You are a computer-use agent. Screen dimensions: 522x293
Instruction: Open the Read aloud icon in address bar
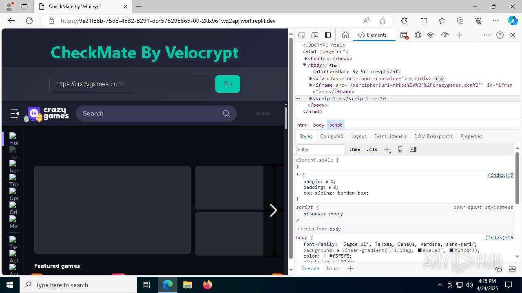tap(366, 21)
